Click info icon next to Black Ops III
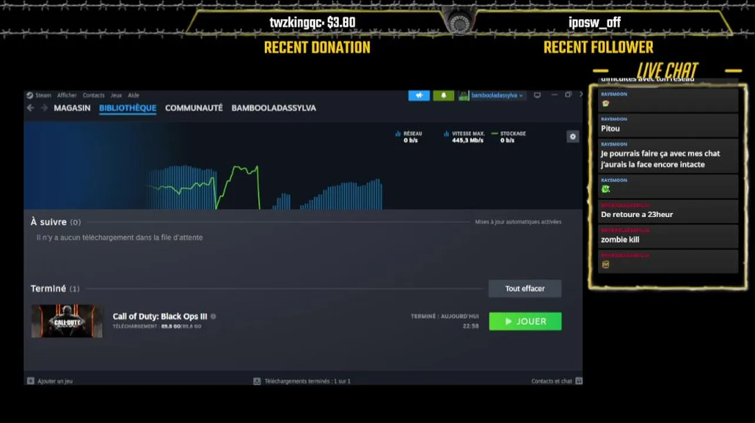The height and width of the screenshot is (423, 755). pyautogui.click(x=213, y=317)
